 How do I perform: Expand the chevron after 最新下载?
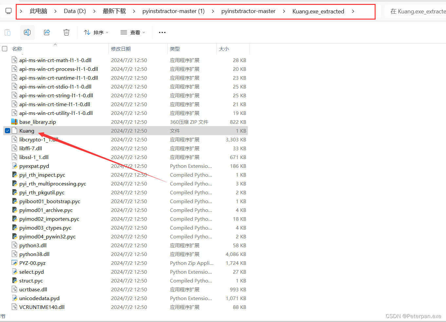pos(134,11)
